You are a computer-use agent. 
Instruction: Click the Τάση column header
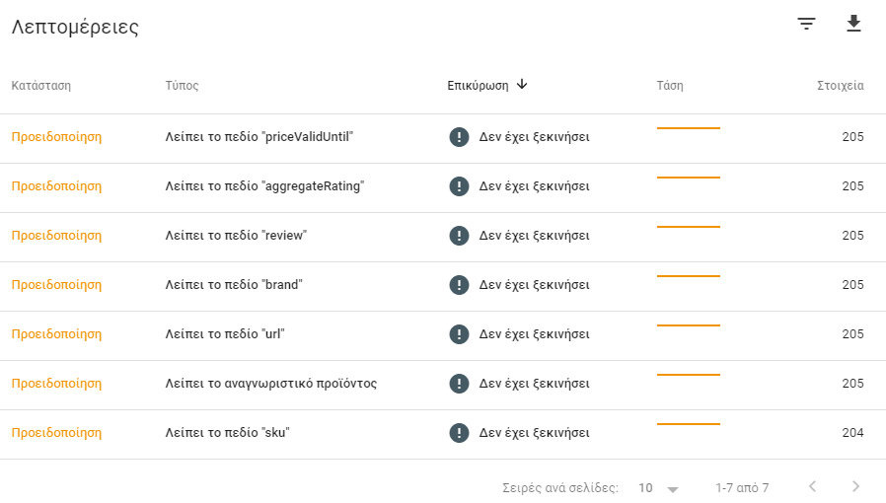[x=670, y=86]
